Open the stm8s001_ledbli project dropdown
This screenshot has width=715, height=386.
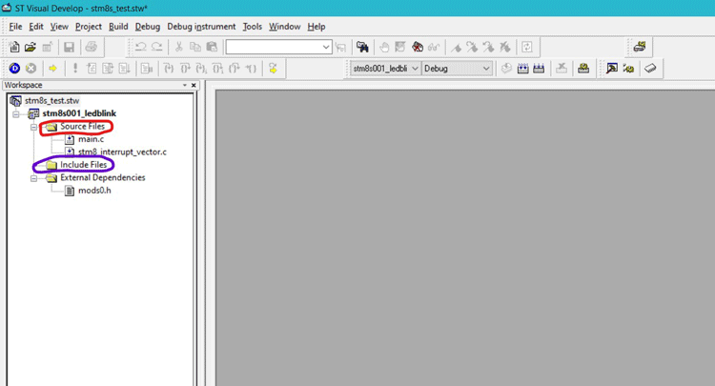pyautogui.click(x=415, y=69)
